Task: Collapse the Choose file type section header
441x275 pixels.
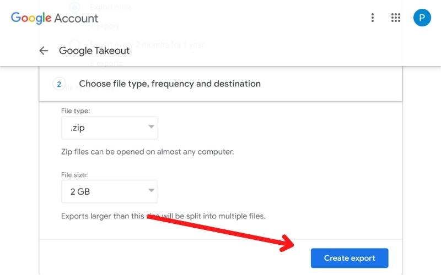Action: pyautogui.click(x=170, y=84)
